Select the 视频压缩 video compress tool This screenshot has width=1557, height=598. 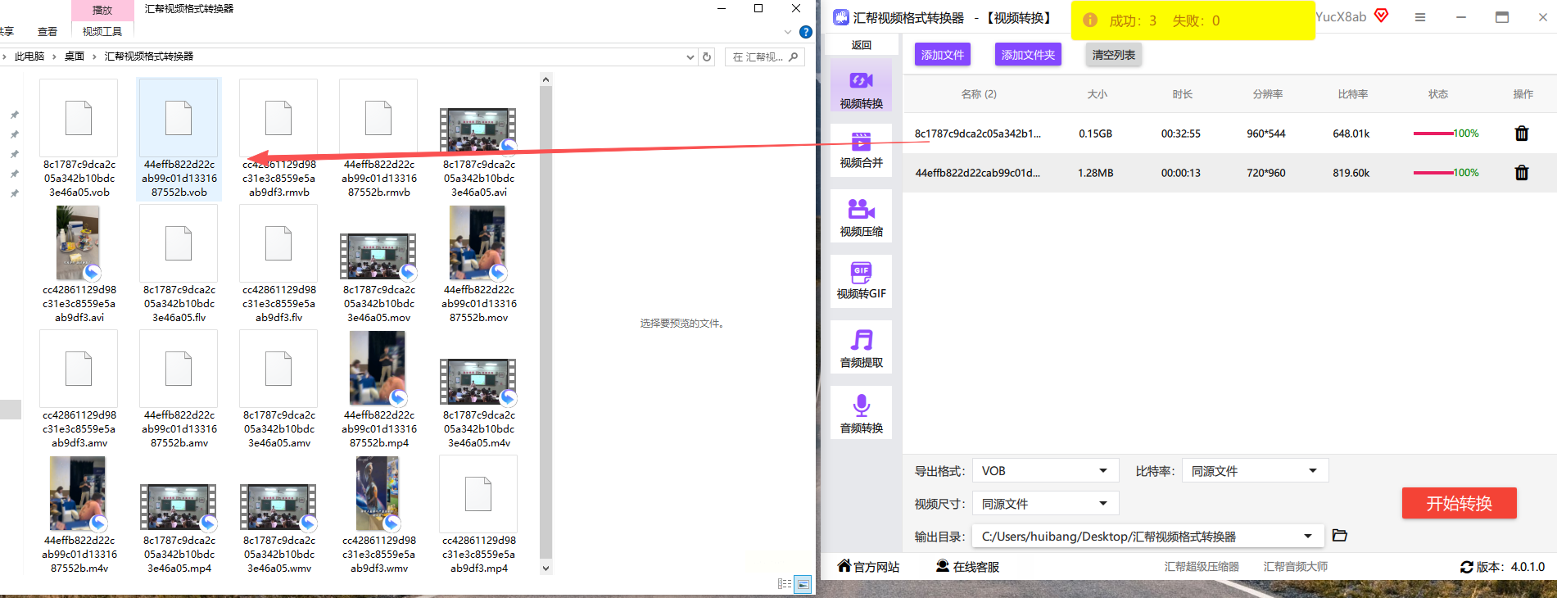(x=861, y=217)
